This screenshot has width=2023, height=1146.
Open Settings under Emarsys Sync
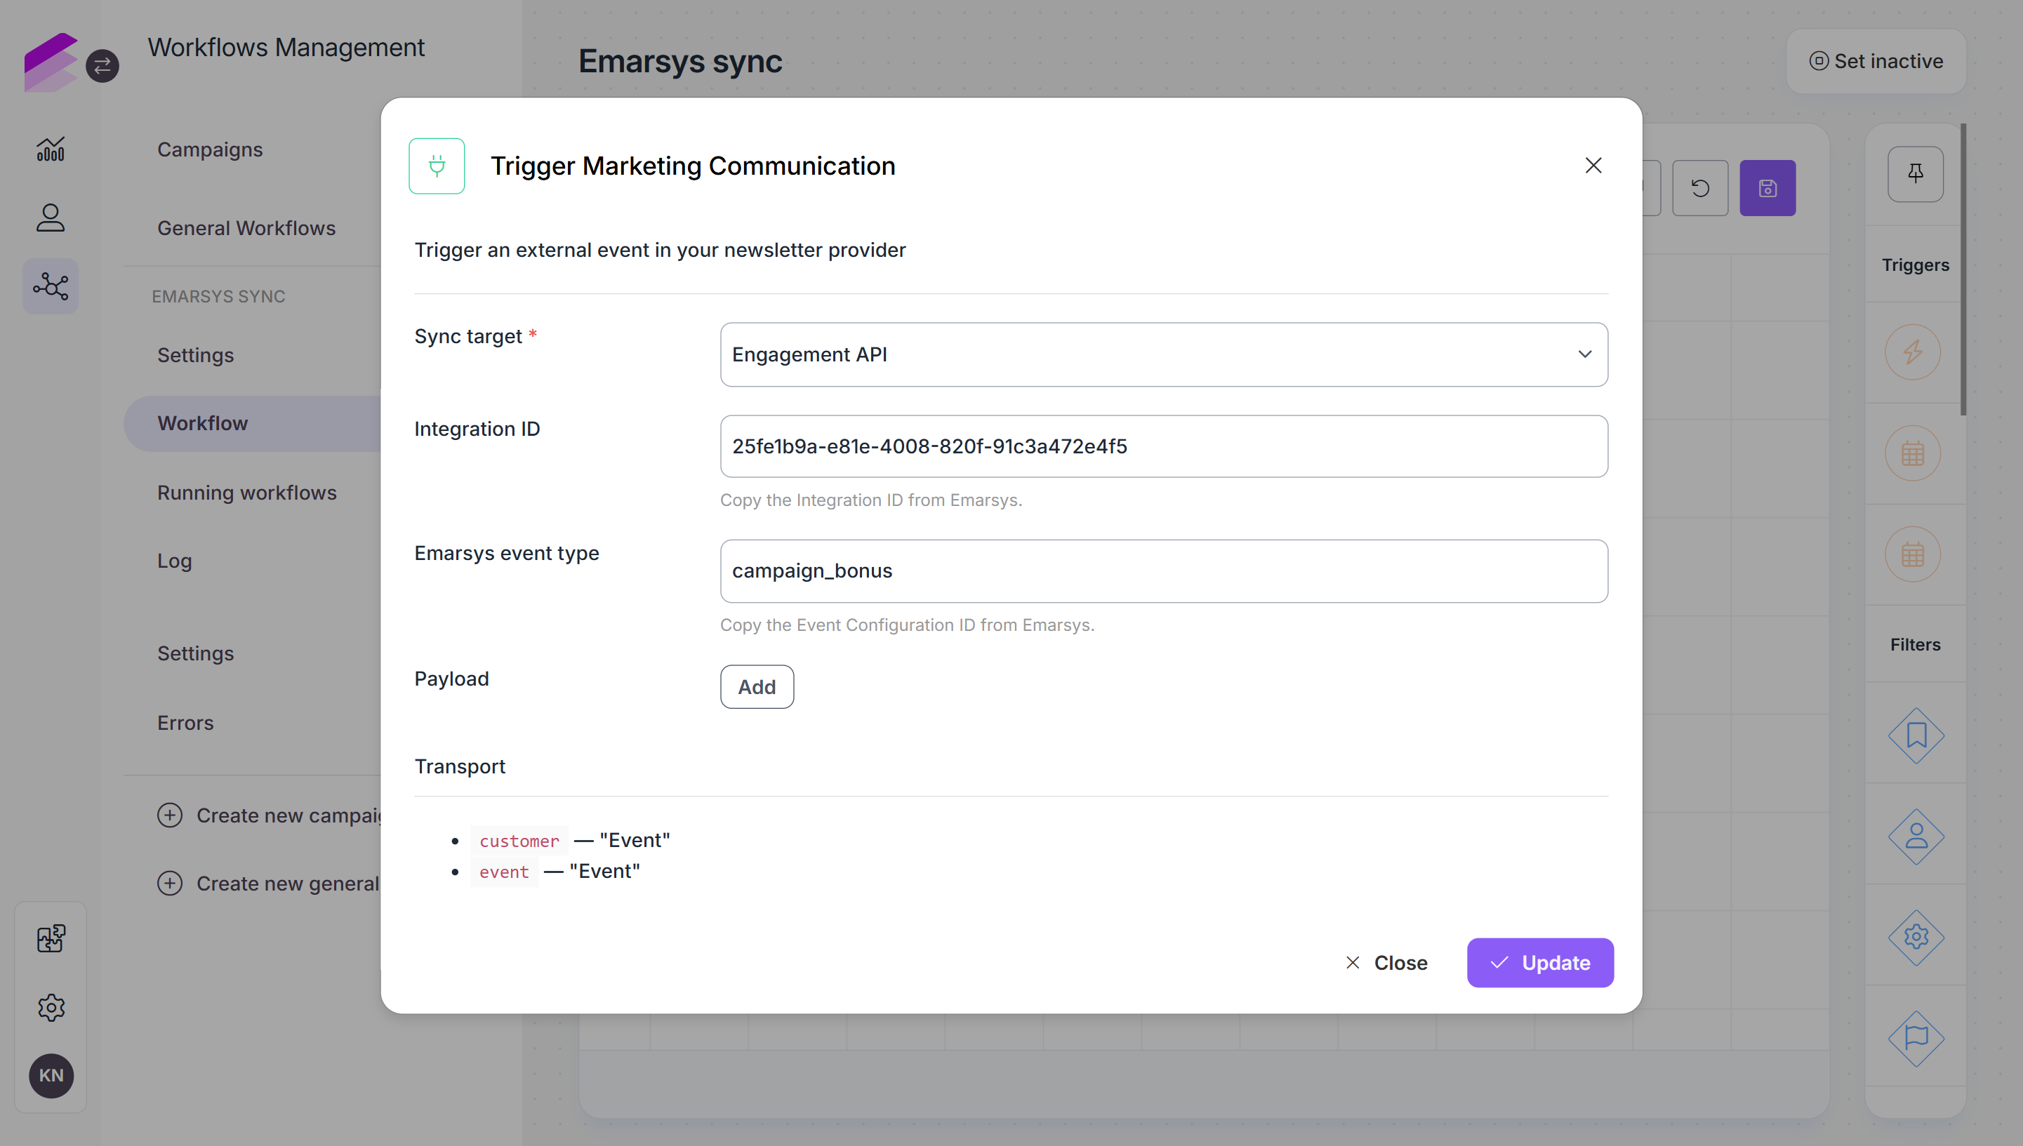(x=195, y=355)
